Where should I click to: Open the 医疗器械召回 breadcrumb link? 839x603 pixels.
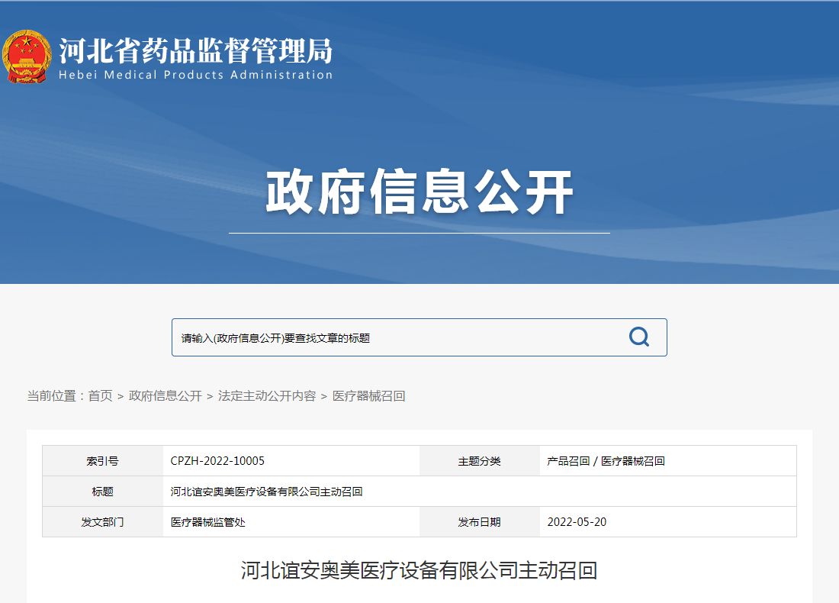point(368,395)
